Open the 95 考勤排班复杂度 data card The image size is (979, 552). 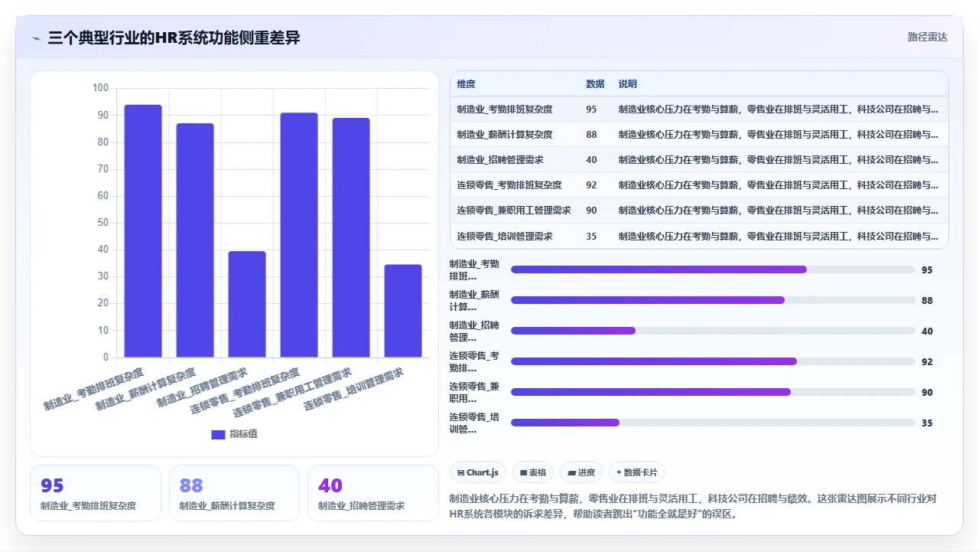tap(96, 493)
